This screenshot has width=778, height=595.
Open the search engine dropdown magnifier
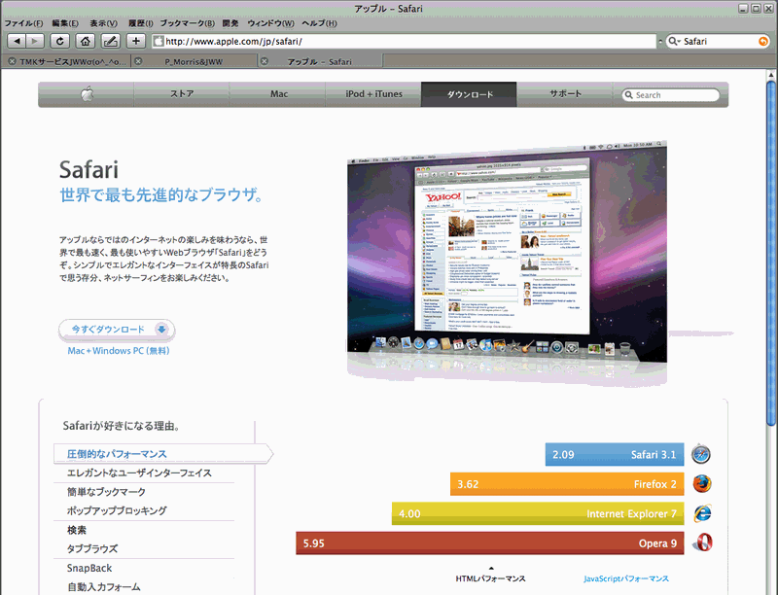pyautogui.click(x=674, y=41)
